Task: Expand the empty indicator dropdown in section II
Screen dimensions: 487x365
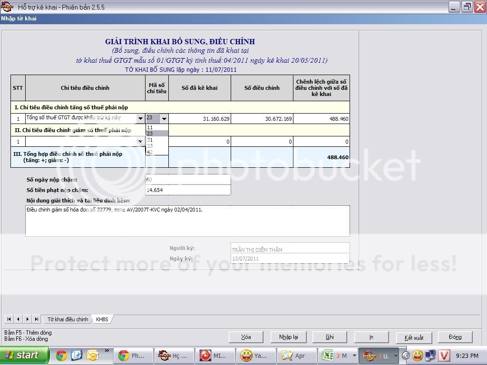Action: (141, 142)
